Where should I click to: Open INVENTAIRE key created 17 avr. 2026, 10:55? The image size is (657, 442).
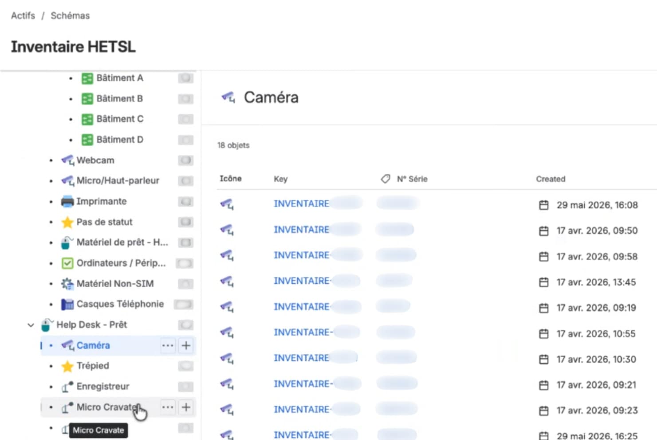[x=303, y=332]
